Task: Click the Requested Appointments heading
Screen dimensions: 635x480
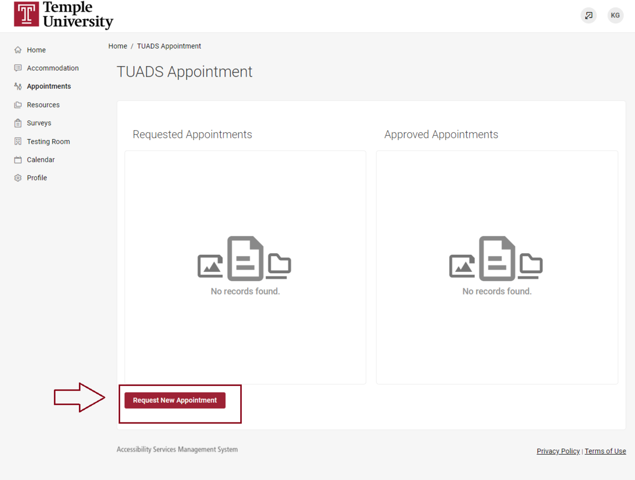Action: coord(192,134)
